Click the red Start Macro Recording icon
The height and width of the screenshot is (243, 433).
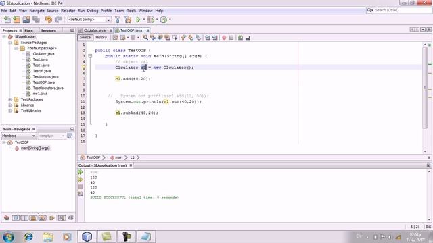point(224,38)
